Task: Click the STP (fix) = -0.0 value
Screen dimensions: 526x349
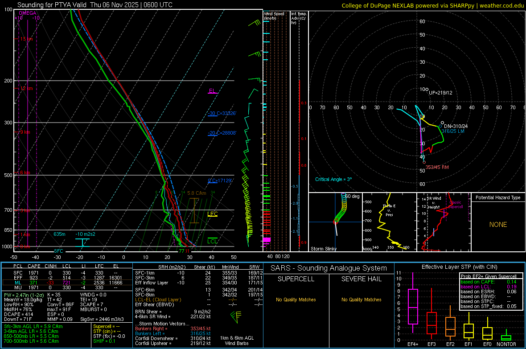Action: (109, 336)
